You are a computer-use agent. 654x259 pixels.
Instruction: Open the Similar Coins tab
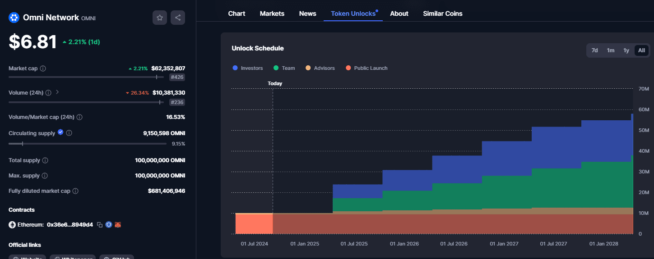[x=442, y=14]
